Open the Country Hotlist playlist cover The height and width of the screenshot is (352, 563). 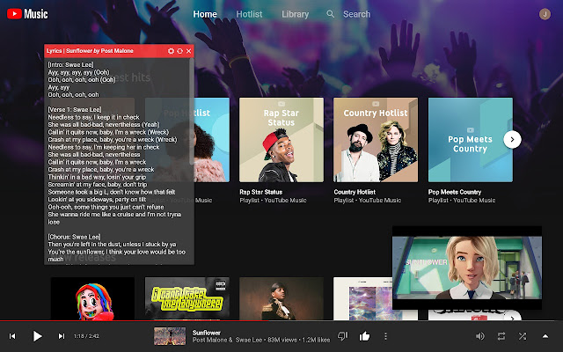coord(376,140)
